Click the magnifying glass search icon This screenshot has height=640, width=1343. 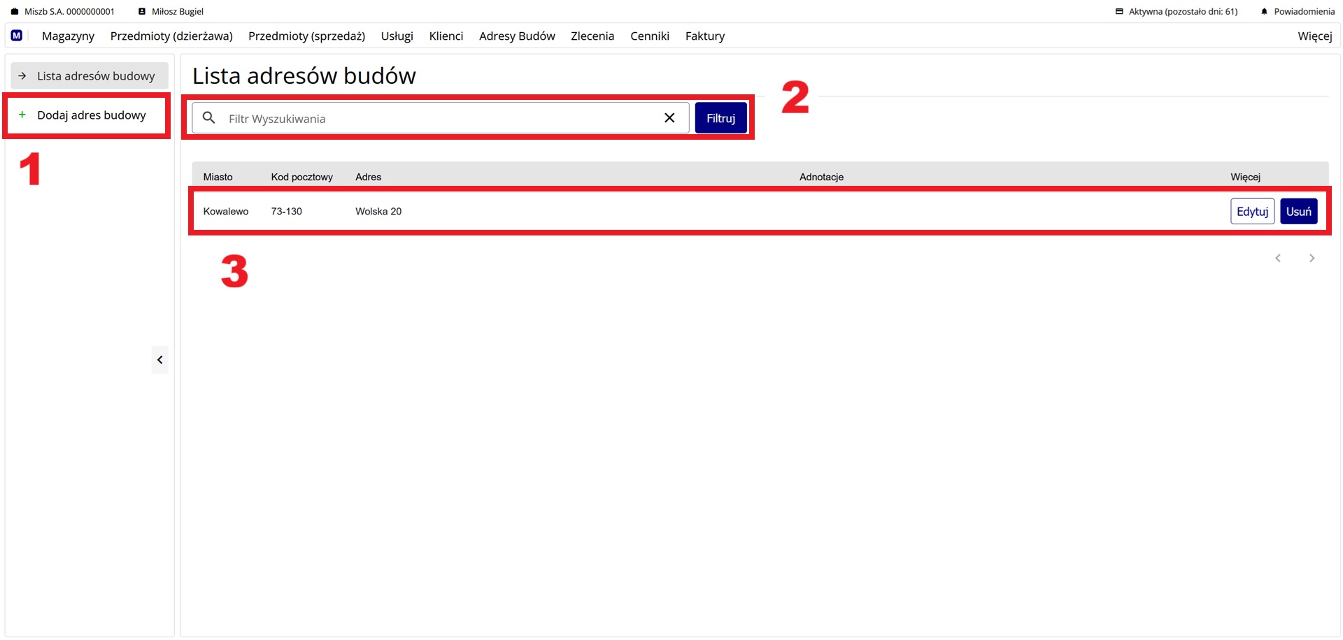pos(208,118)
